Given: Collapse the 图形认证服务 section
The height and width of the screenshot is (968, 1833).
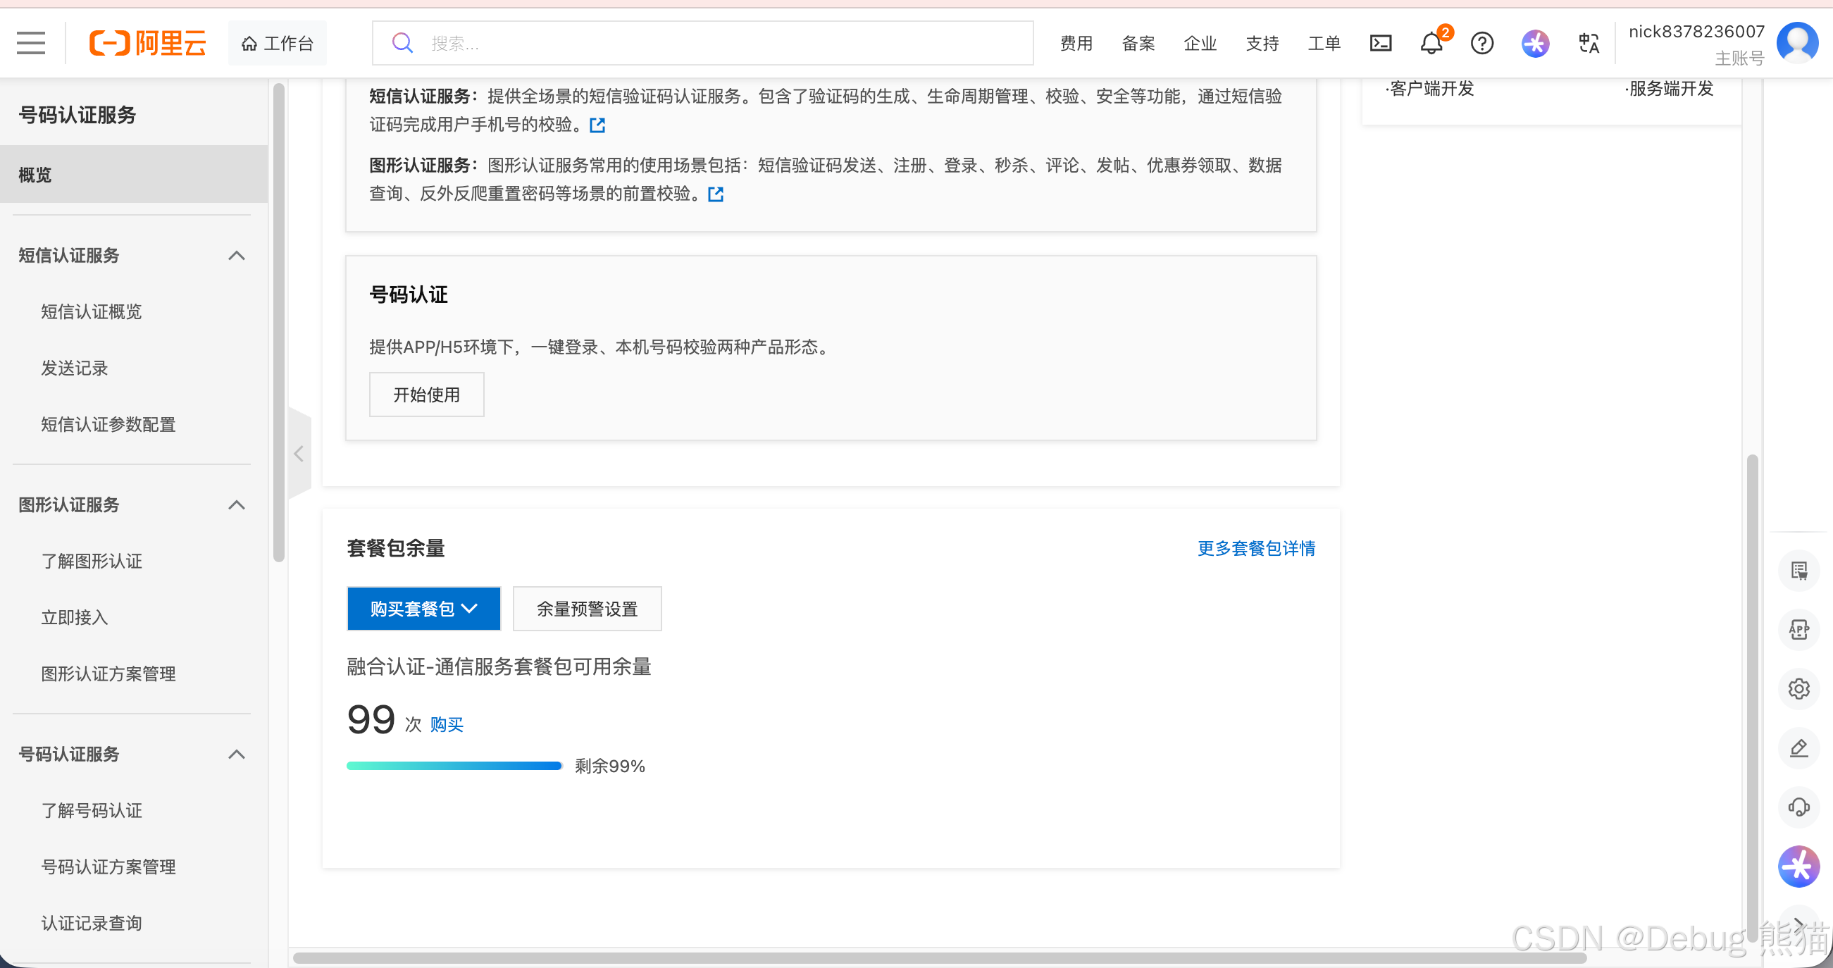Looking at the screenshot, I should tap(236, 504).
